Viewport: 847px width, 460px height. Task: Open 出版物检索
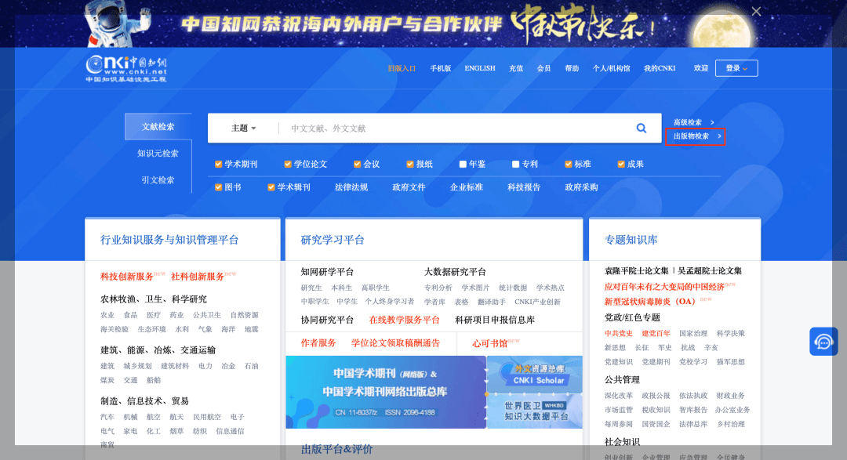[x=693, y=137]
